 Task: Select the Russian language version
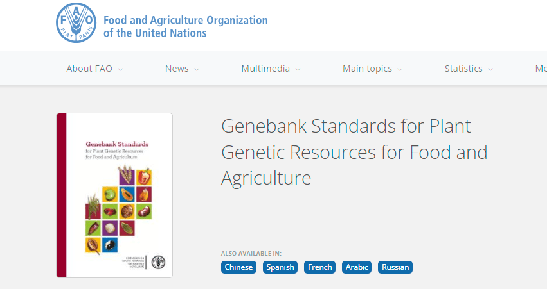click(x=395, y=267)
